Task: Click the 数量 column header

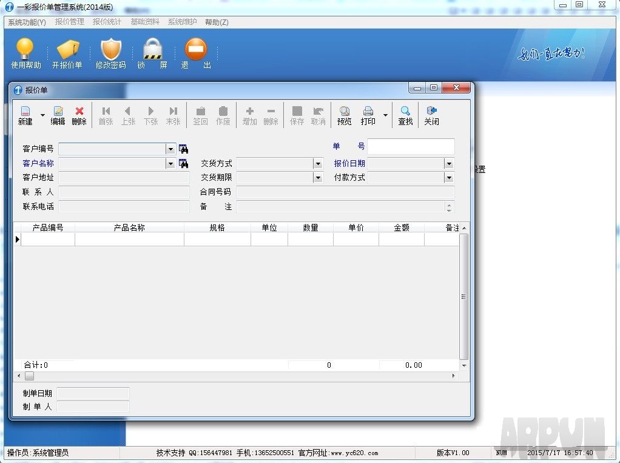Action: [311, 228]
